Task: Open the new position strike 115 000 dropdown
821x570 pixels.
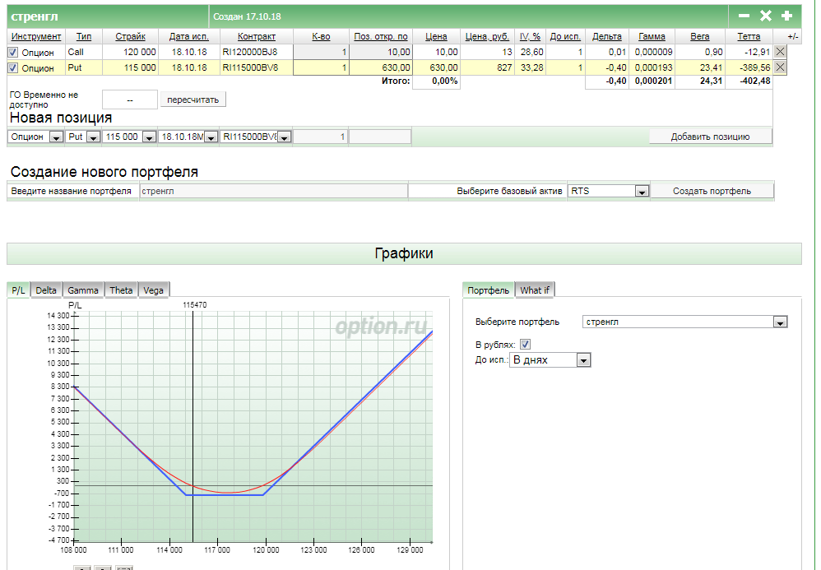Action: point(149,137)
